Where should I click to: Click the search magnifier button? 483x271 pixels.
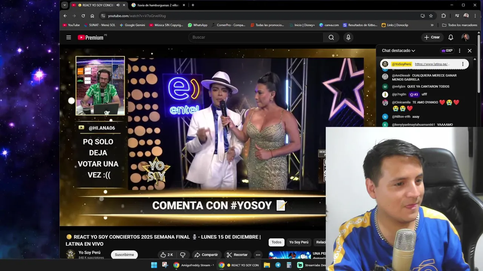click(x=331, y=37)
